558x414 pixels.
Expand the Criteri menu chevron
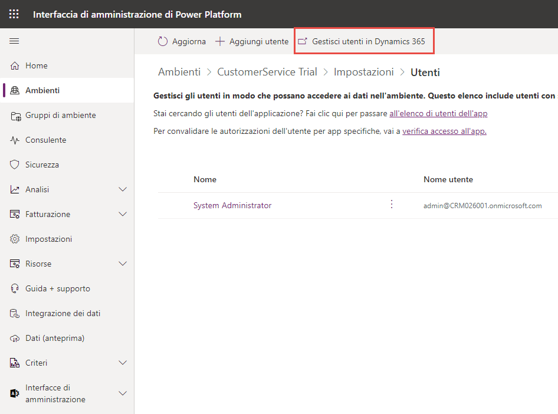pyautogui.click(x=123, y=363)
